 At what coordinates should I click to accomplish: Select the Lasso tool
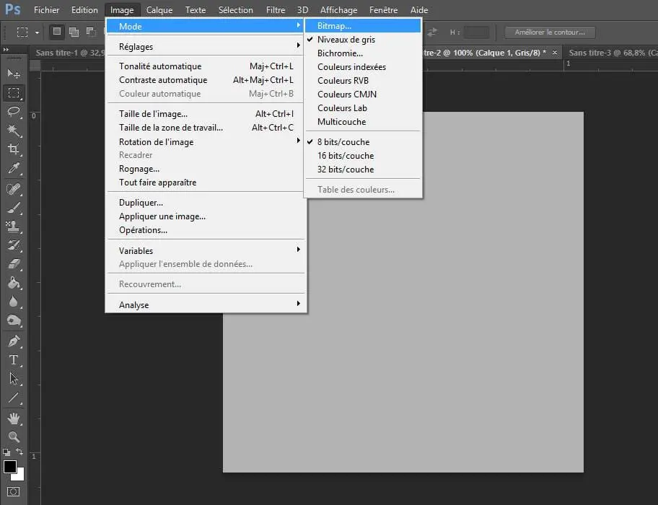coord(14,111)
